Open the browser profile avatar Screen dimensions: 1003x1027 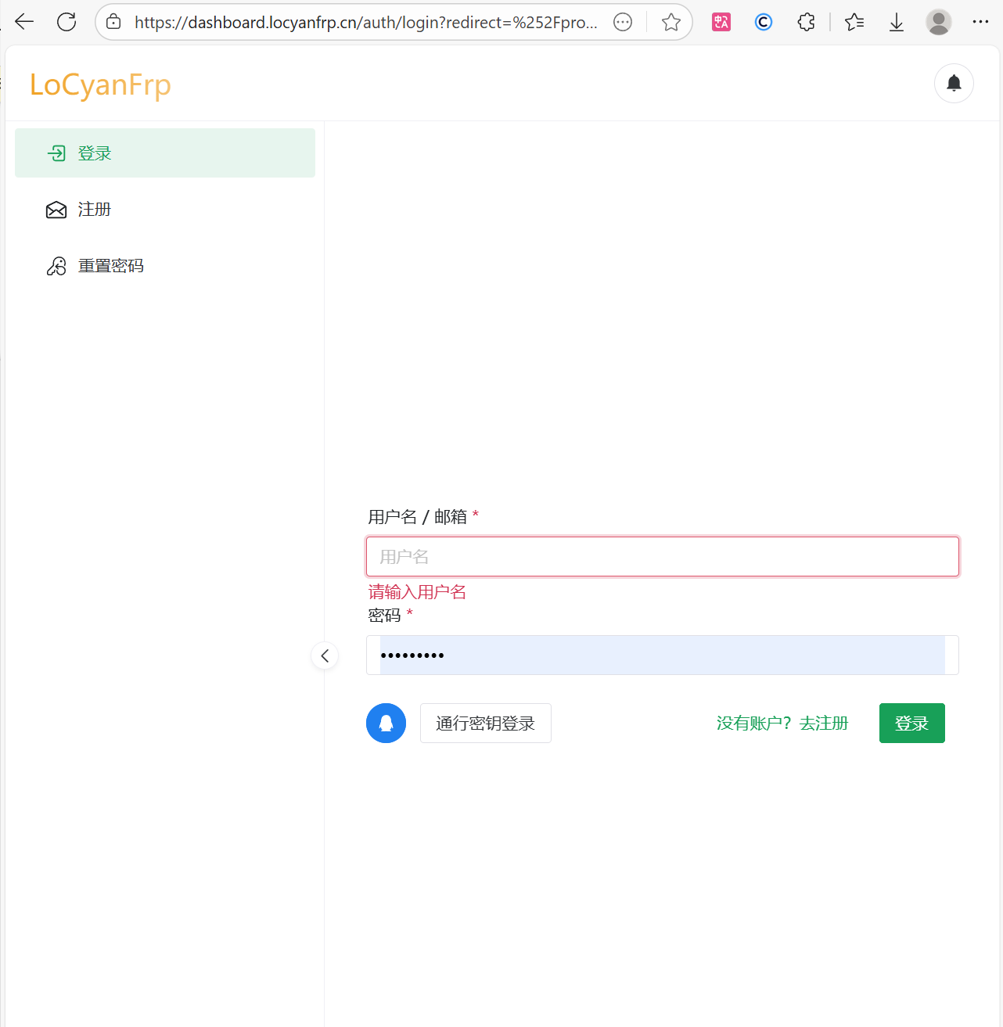(x=938, y=22)
